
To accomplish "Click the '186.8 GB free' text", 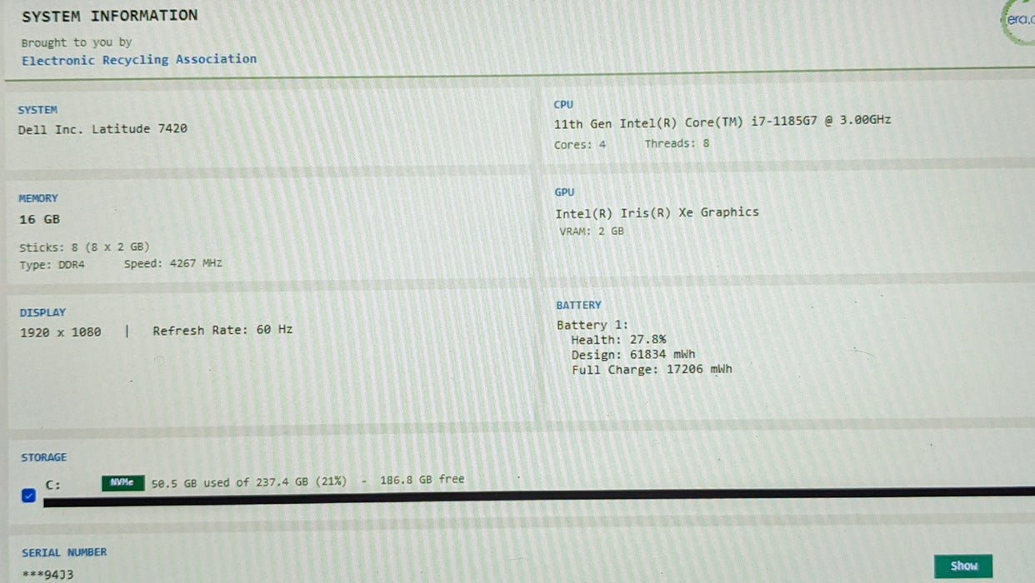I will click(422, 480).
